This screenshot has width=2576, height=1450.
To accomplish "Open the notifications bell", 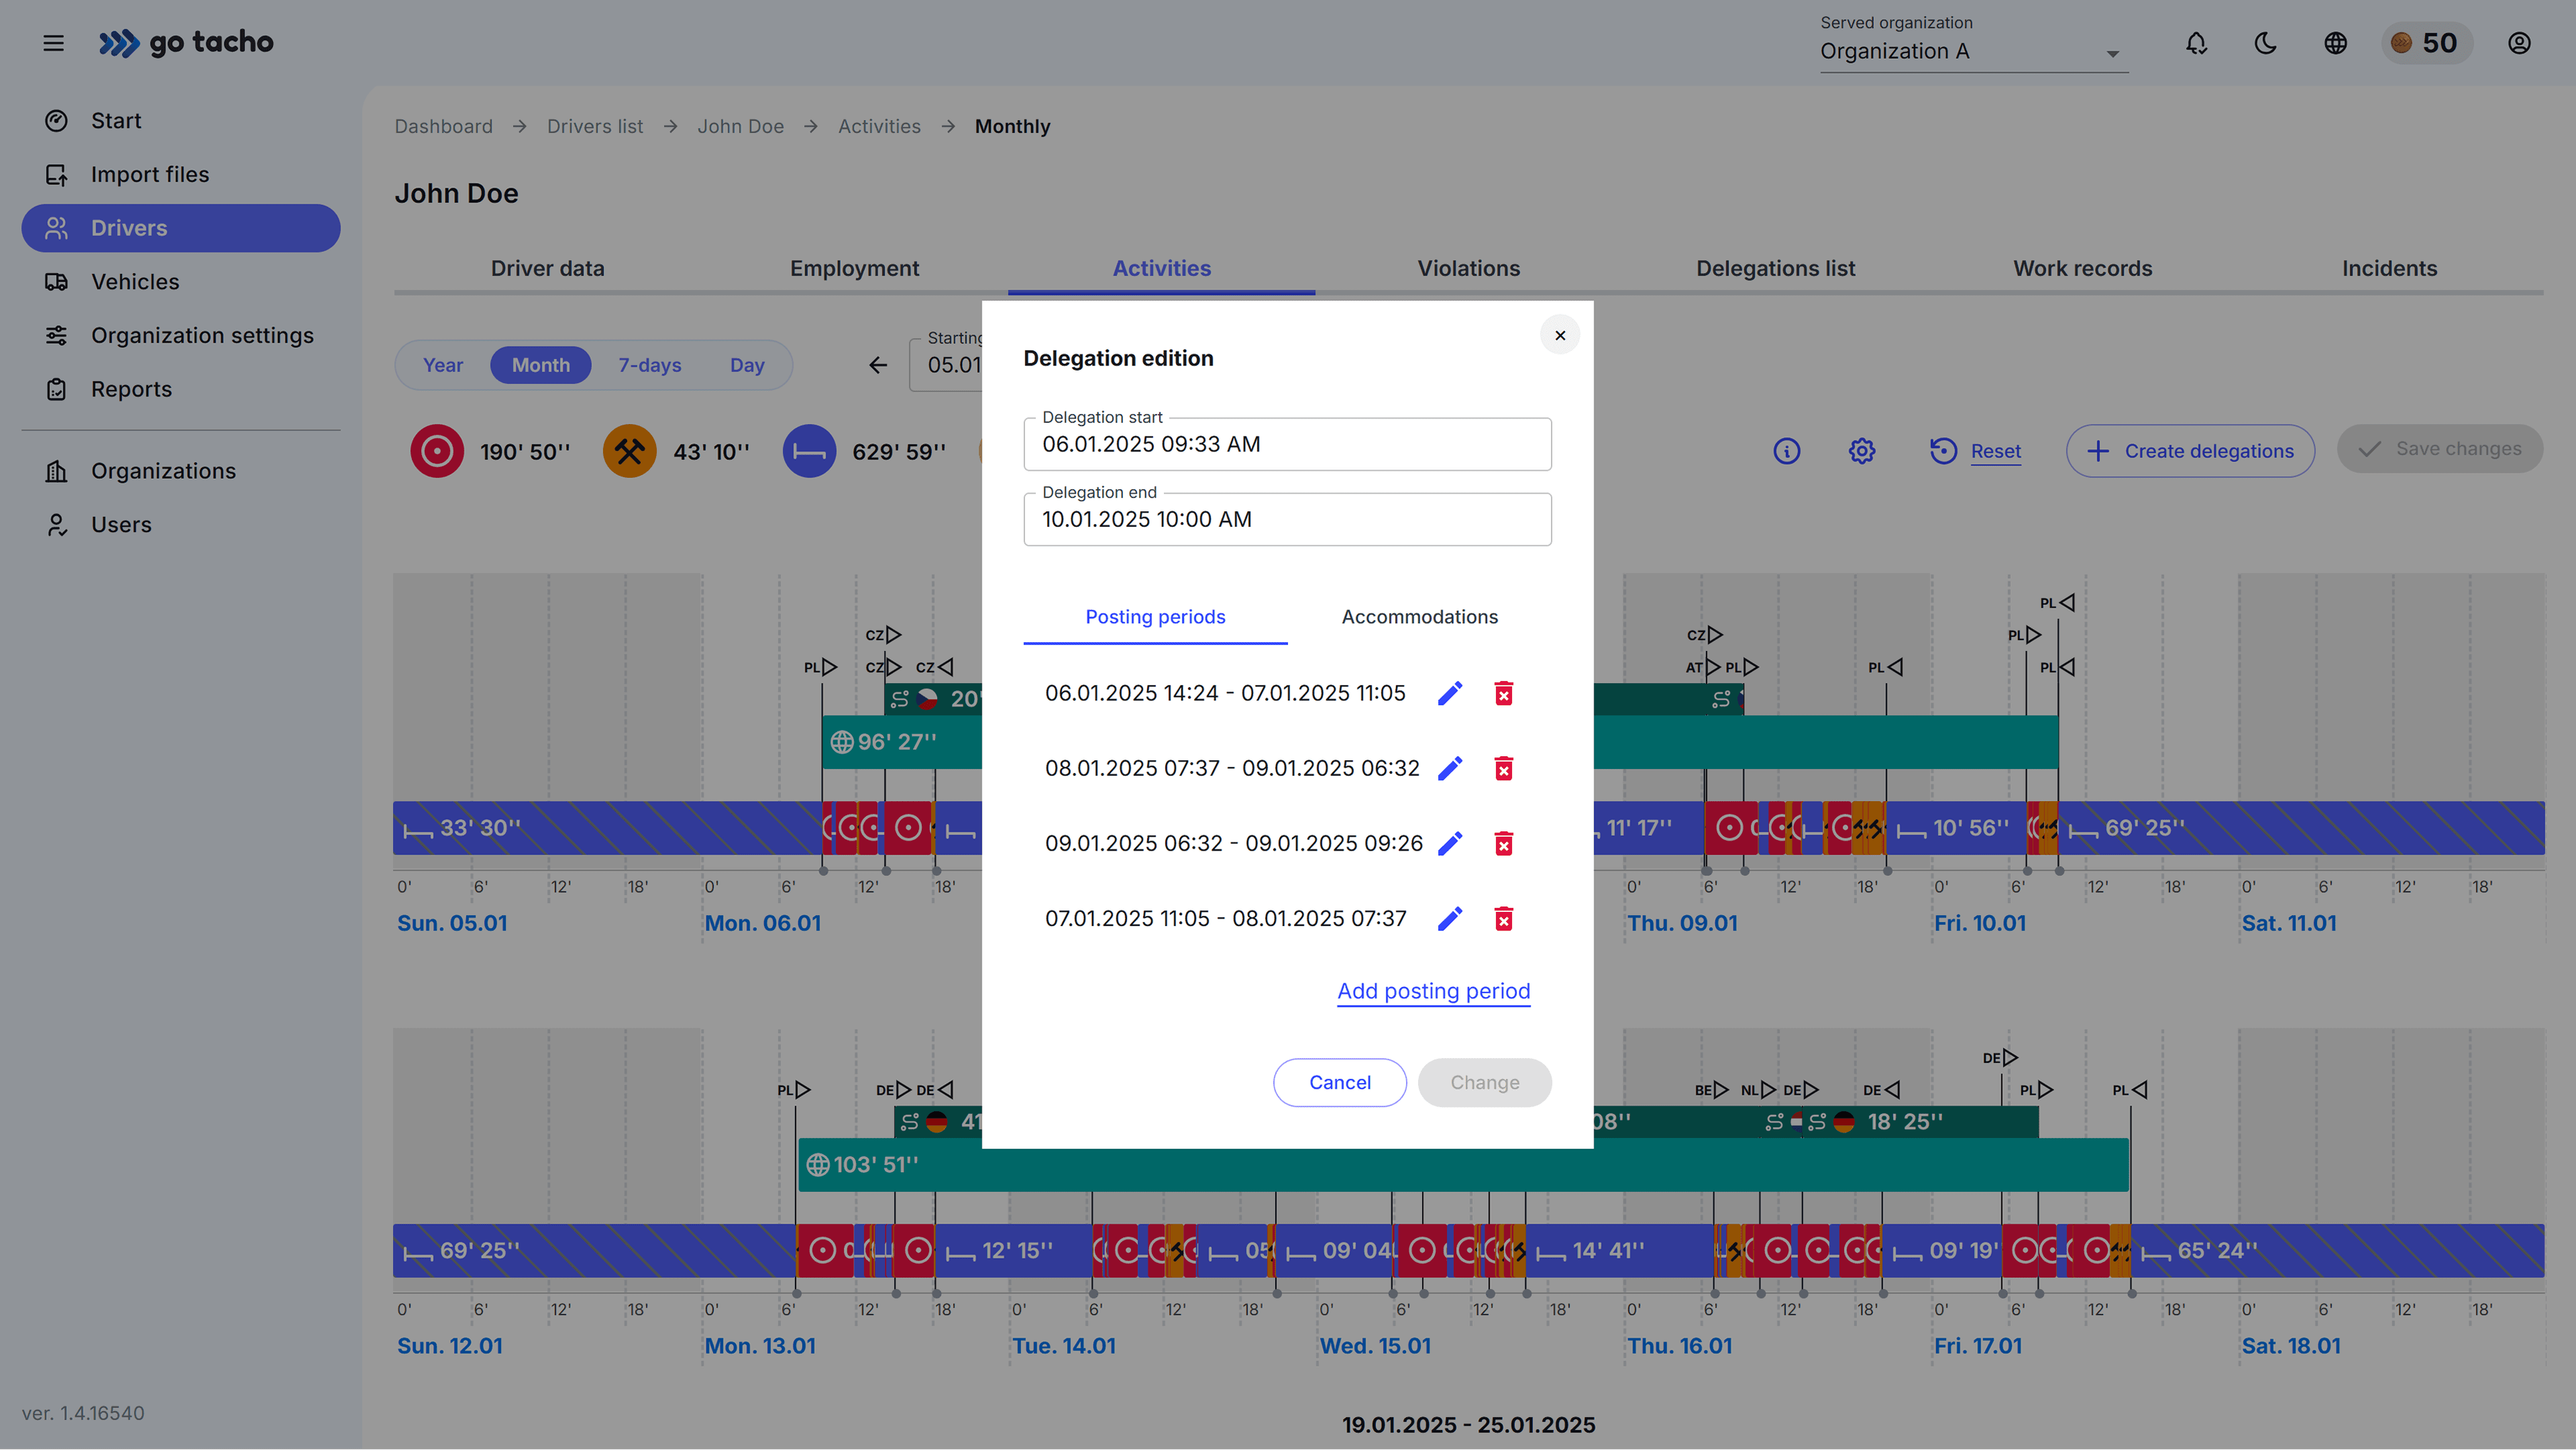I will [x=2196, y=43].
